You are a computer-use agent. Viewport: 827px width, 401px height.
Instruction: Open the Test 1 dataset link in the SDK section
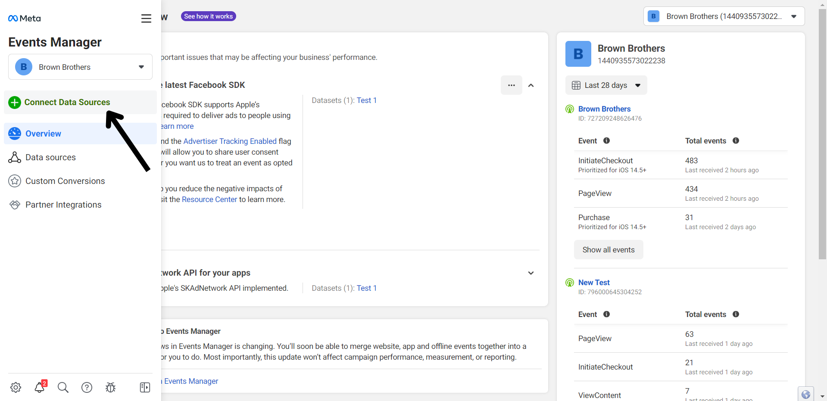366,100
